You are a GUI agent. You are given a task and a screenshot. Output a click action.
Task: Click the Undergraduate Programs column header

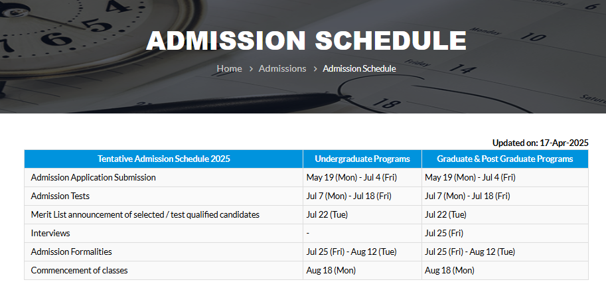(362, 159)
